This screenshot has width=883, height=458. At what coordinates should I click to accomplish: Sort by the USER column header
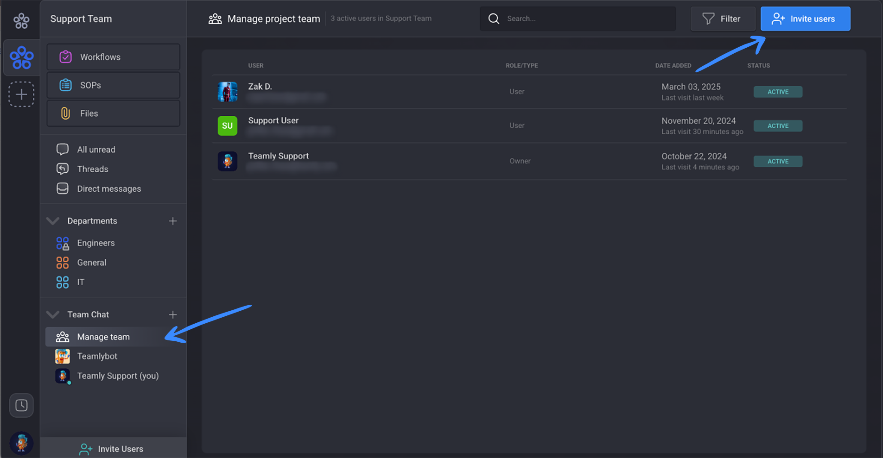(256, 66)
